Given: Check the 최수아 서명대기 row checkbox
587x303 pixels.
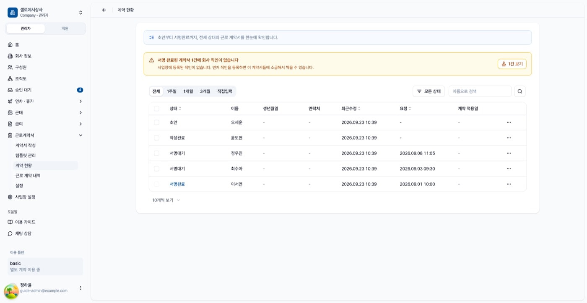Looking at the screenshot, I should click(x=156, y=168).
